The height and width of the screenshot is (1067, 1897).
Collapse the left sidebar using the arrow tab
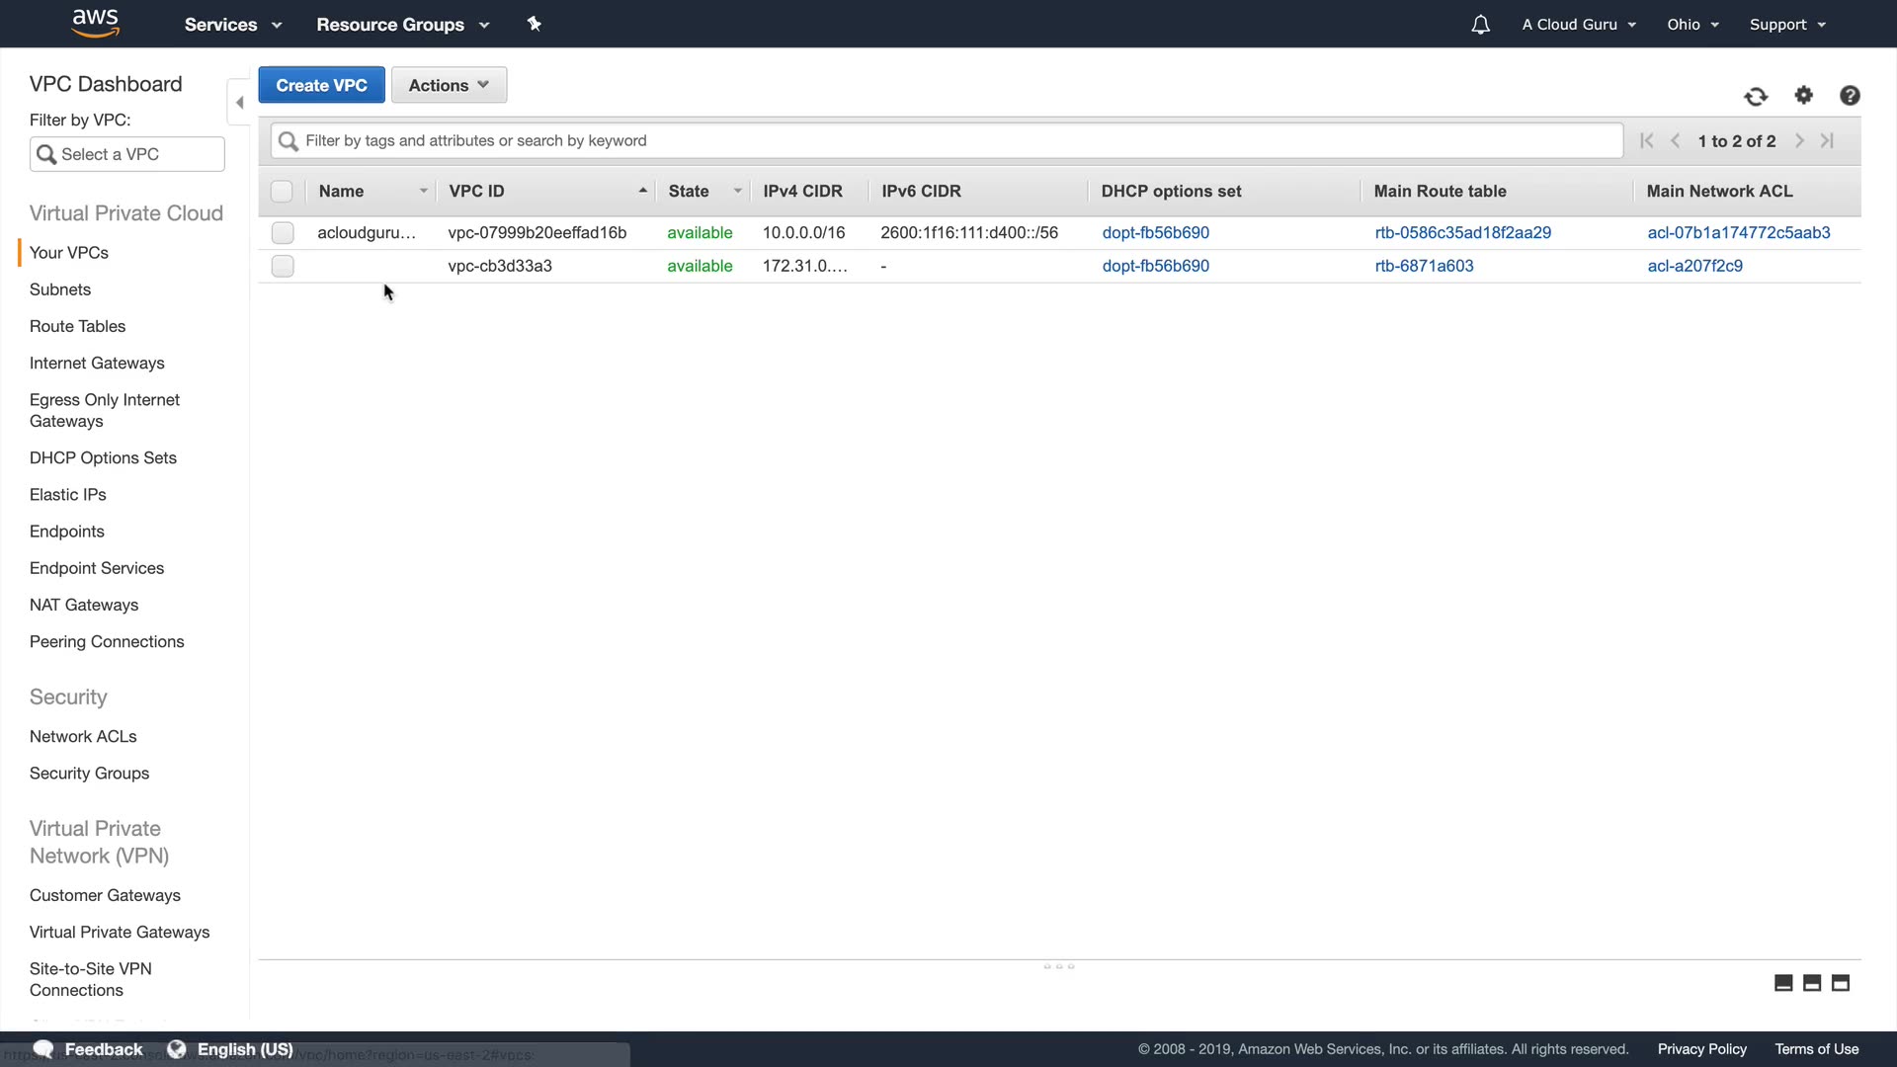pos(239,102)
